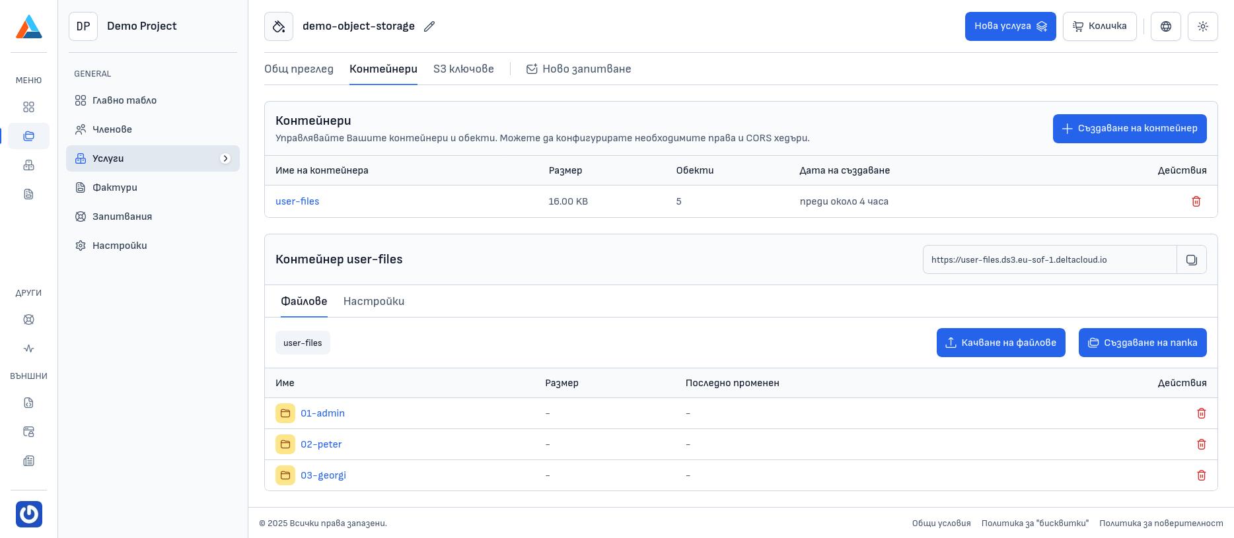Click the activity pulse icon in the left rail

[x=28, y=349]
